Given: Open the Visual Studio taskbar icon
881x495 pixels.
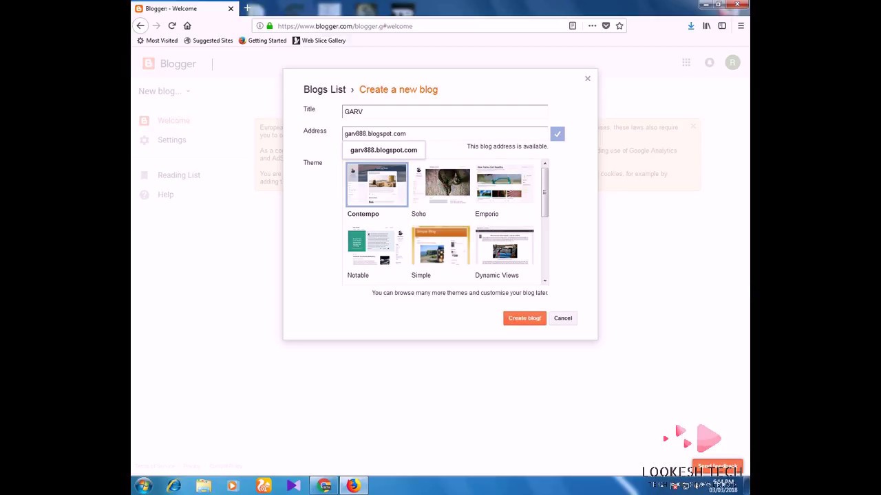Looking at the screenshot, I should pos(293,486).
